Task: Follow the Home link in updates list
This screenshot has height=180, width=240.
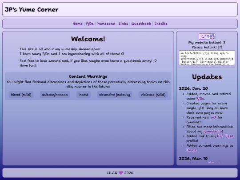Action: (x=191, y=150)
